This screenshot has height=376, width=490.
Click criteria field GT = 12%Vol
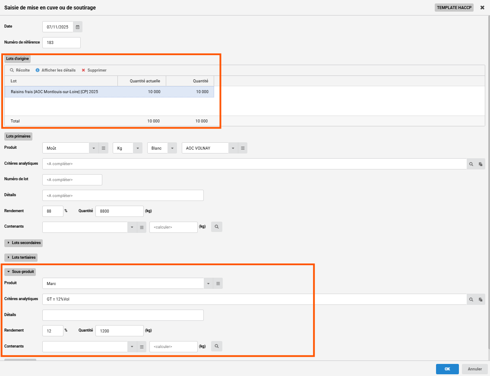[255, 299]
